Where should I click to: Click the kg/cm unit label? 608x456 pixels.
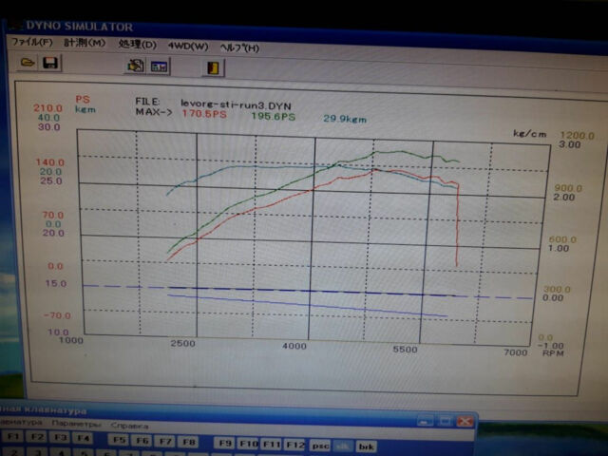(530, 134)
